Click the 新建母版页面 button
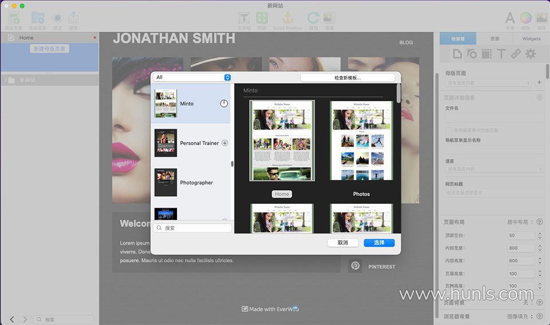Image resolution: width=550 pixels, height=325 pixels. (x=49, y=49)
